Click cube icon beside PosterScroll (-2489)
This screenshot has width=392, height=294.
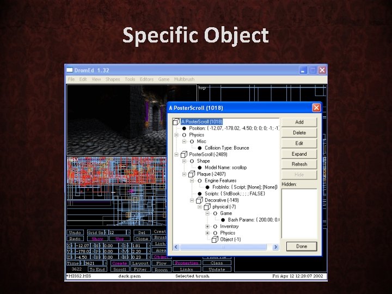tap(184, 154)
